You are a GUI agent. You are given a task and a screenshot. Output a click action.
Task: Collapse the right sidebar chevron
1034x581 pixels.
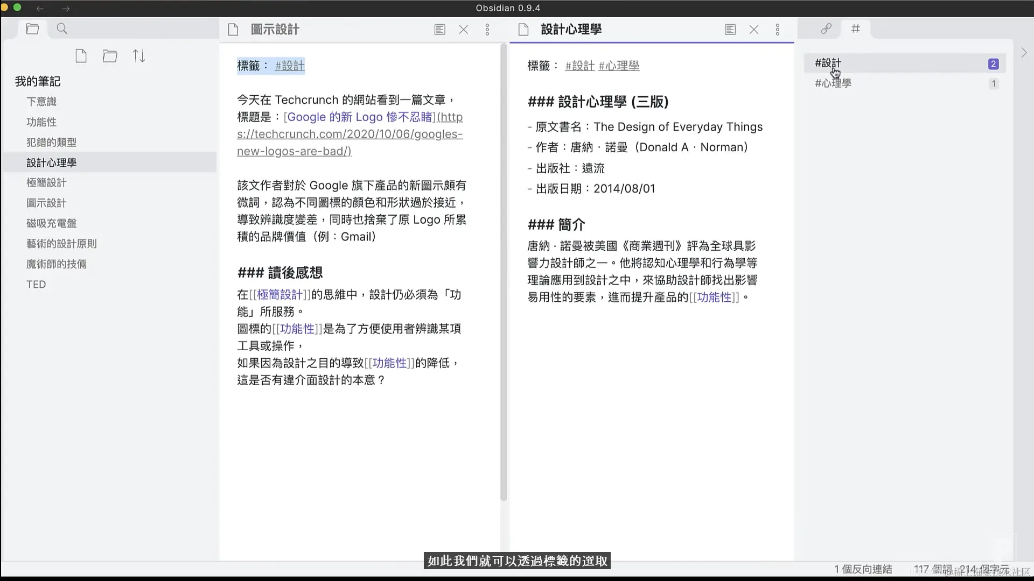pyautogui.click(x=1024, y=53)
